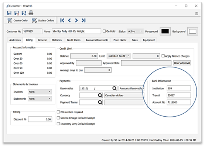The width and height of the screenshot is (205, 147).
Task: Open Receivables account search magnifier
Action: (x=115, y=88)
